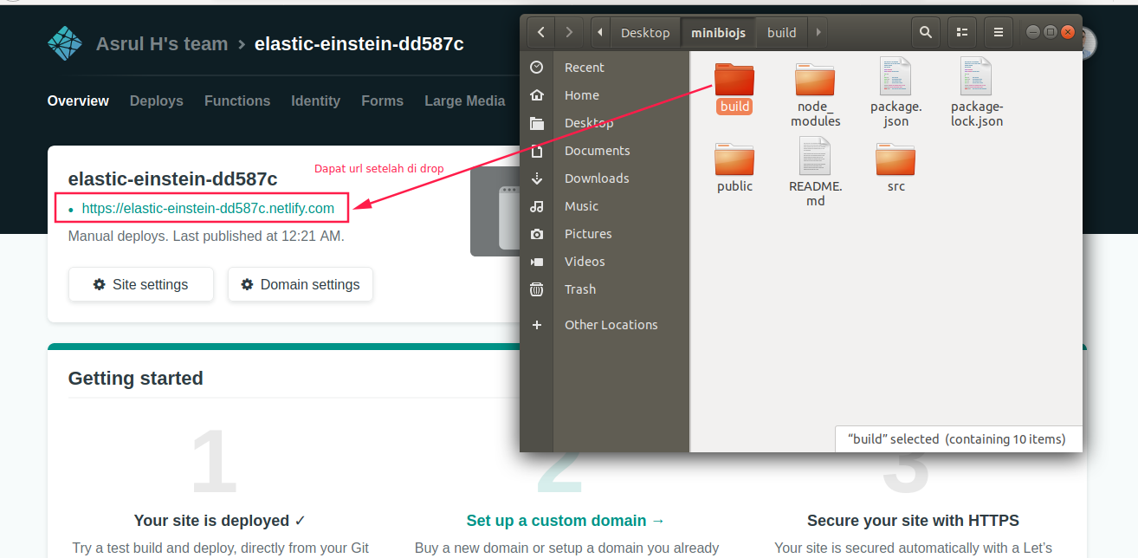Click the path bar left arrow
Image resolution: width=1138 pixels, height=558 pixels.
point(600,33)
